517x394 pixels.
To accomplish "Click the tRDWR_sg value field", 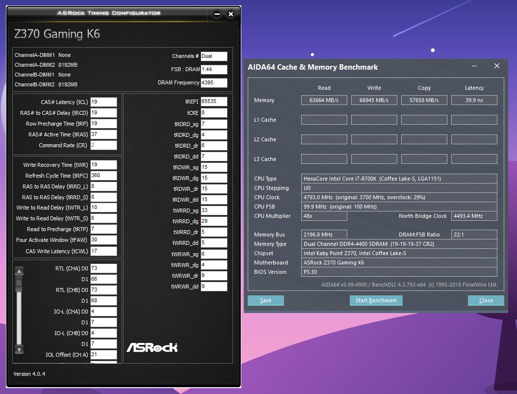I will pyautogui.click(x=214, y=167).
